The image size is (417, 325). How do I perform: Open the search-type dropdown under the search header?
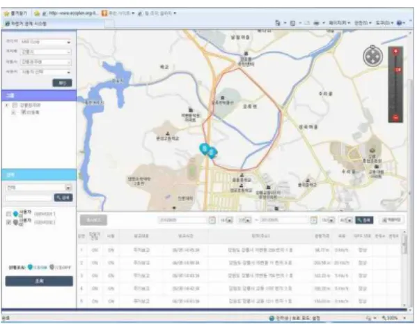[38, 188]
